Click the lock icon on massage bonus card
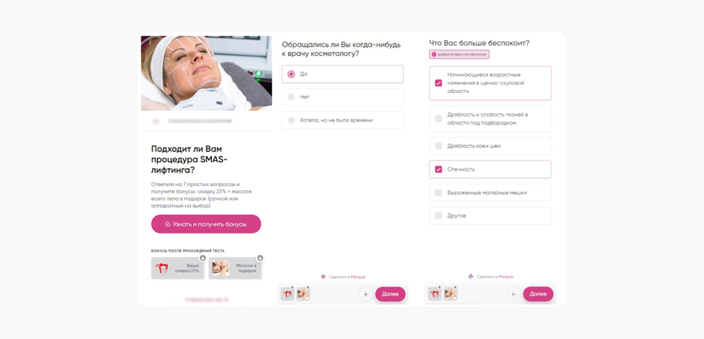704x339 pixels. 259,258
